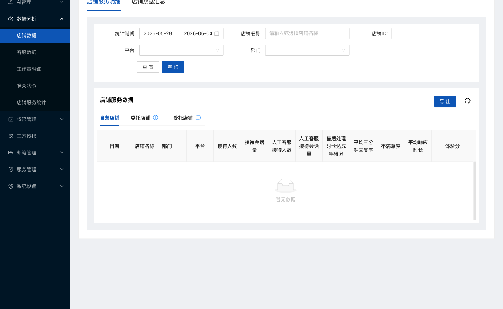The image size is (503, 309).
Task: Click the 人工客服接待会话量 column header
Action: [309, 146]
